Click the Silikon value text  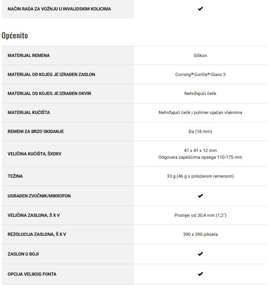pos(200,56)
